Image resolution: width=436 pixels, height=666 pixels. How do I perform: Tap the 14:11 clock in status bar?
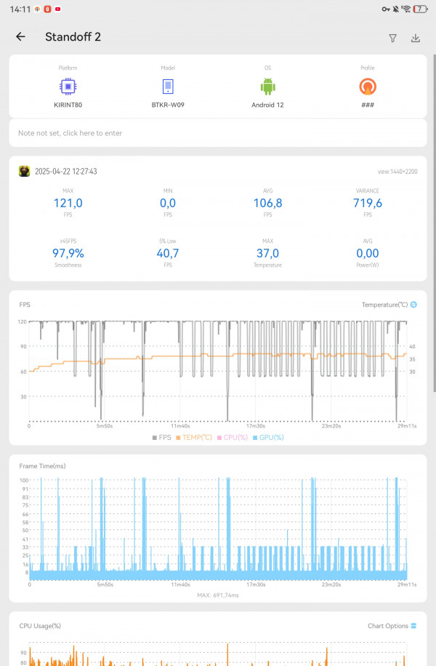click(x=20, y=9)
